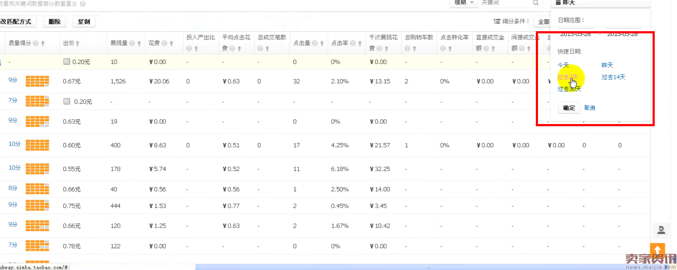677x270 pixels.
Task: Click the start date input field
Action: coord(576,34)
